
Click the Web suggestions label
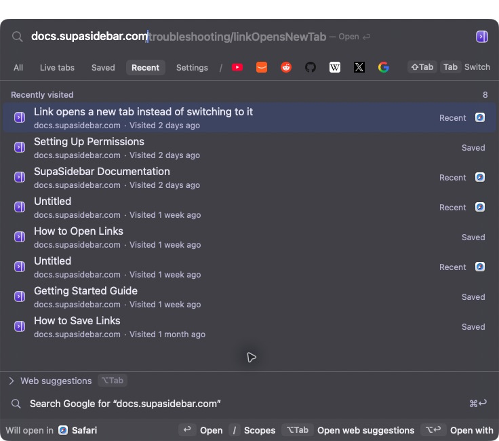[56, 381]
